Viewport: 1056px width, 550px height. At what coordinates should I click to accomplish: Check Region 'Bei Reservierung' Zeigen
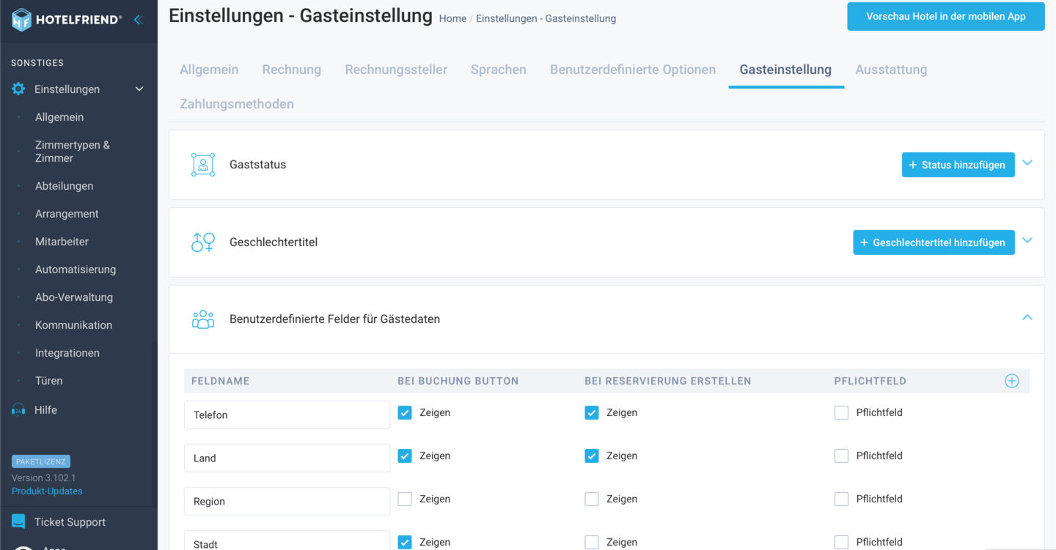point(592,499)
